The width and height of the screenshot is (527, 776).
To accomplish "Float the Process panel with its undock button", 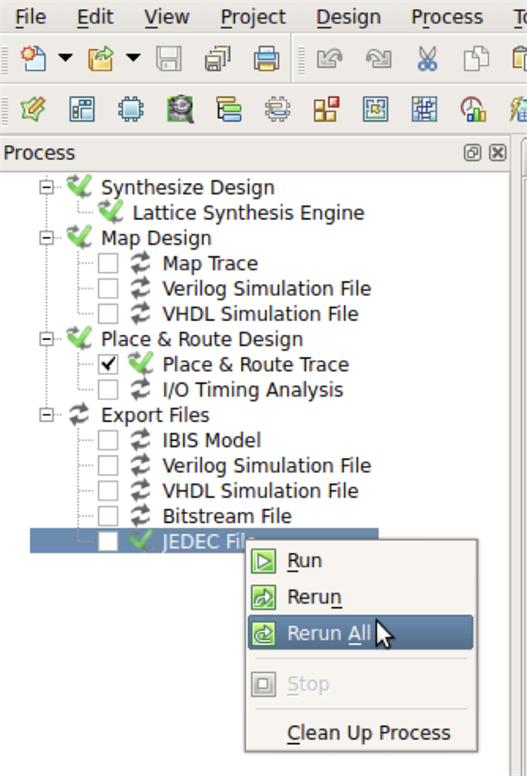I will 472,153.
